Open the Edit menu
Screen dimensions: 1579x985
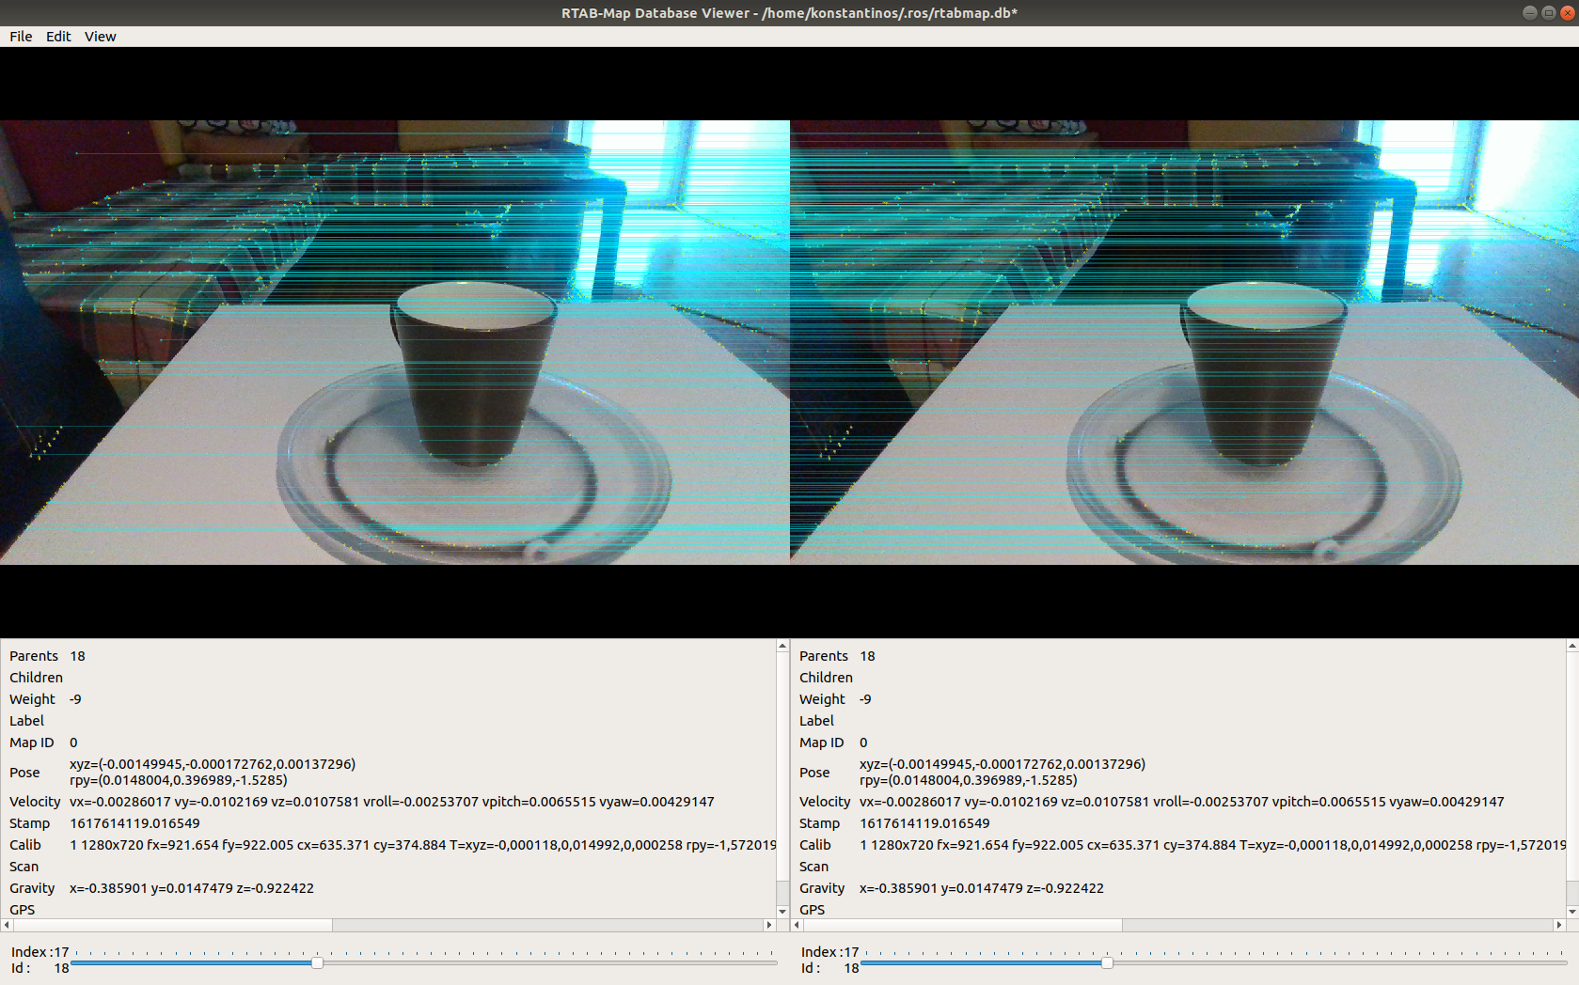tap(58, 36)
